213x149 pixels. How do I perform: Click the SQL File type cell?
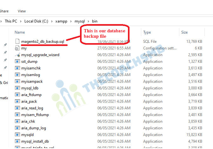tap(150, 42)
